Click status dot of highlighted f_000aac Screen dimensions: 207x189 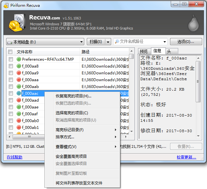19,93
